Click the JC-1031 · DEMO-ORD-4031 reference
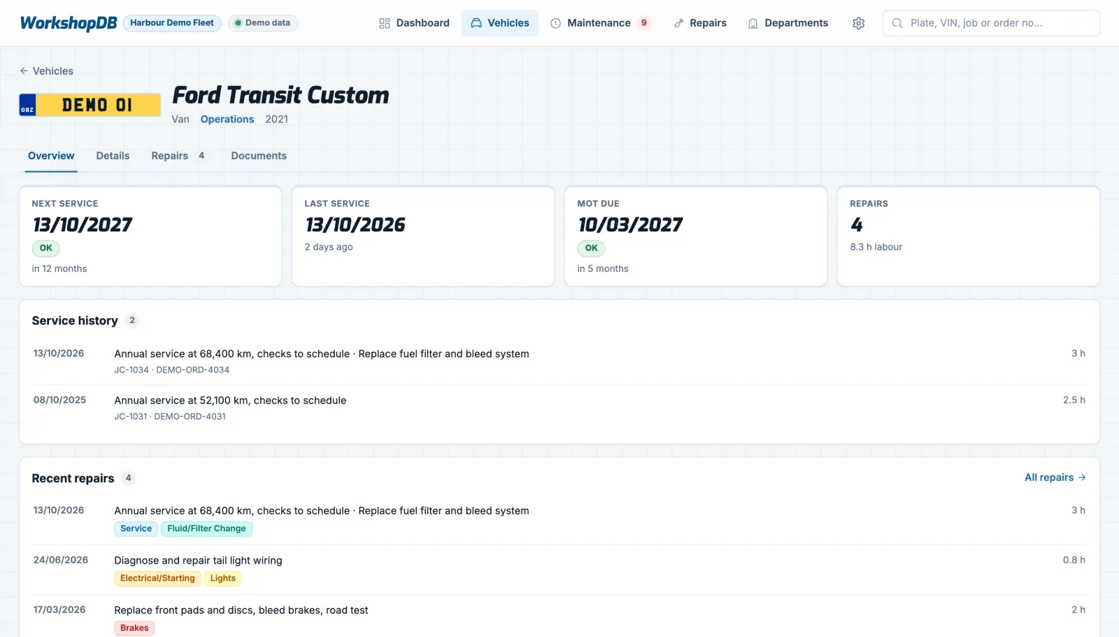This screenshot has height=637, width=1119. (170, 417)
